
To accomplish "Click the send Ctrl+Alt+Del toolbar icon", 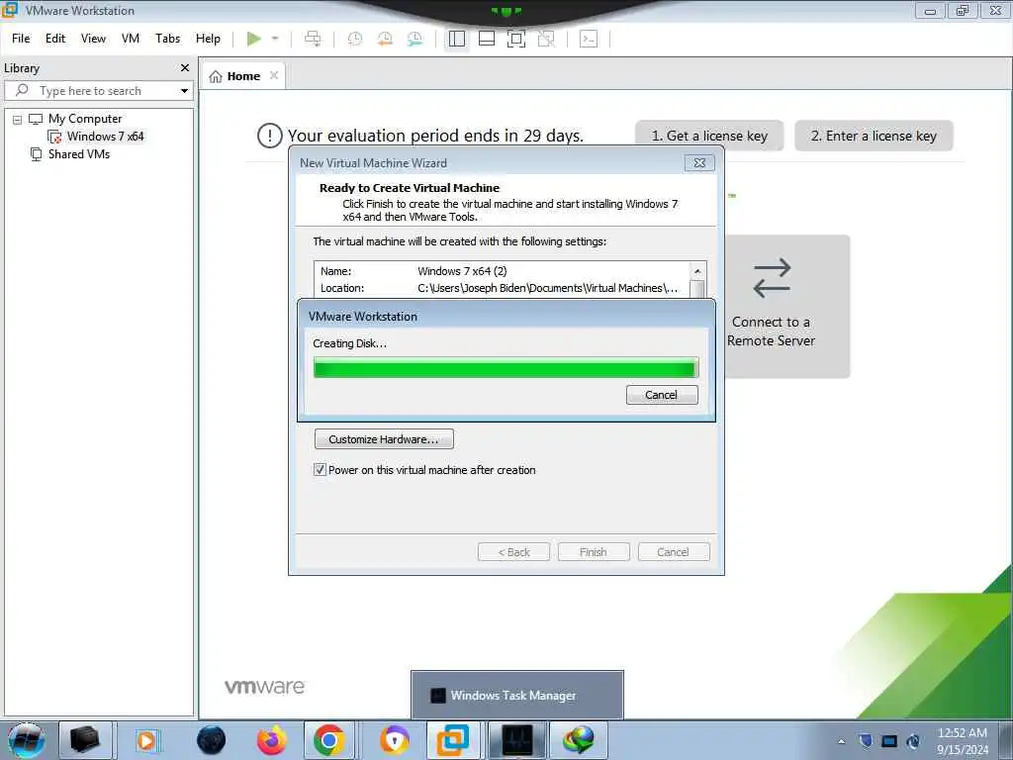I will (x=313, y=39).
